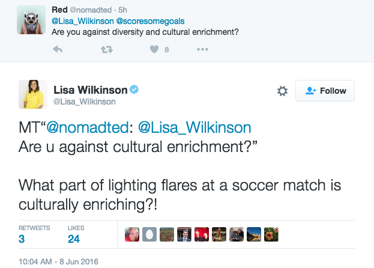This screenshot has width=374, height=268.
Task: Like Red's tweet with the heart icon
Action: pos(154,50)
